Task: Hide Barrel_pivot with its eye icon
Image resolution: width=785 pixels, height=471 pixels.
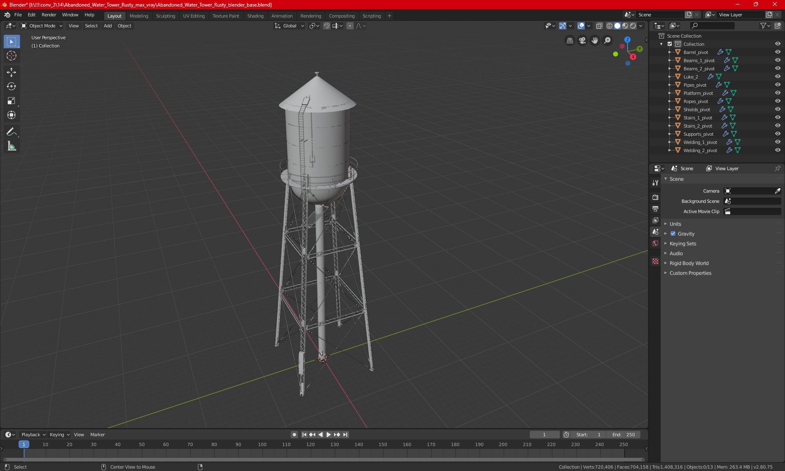Action: point(778,52)
